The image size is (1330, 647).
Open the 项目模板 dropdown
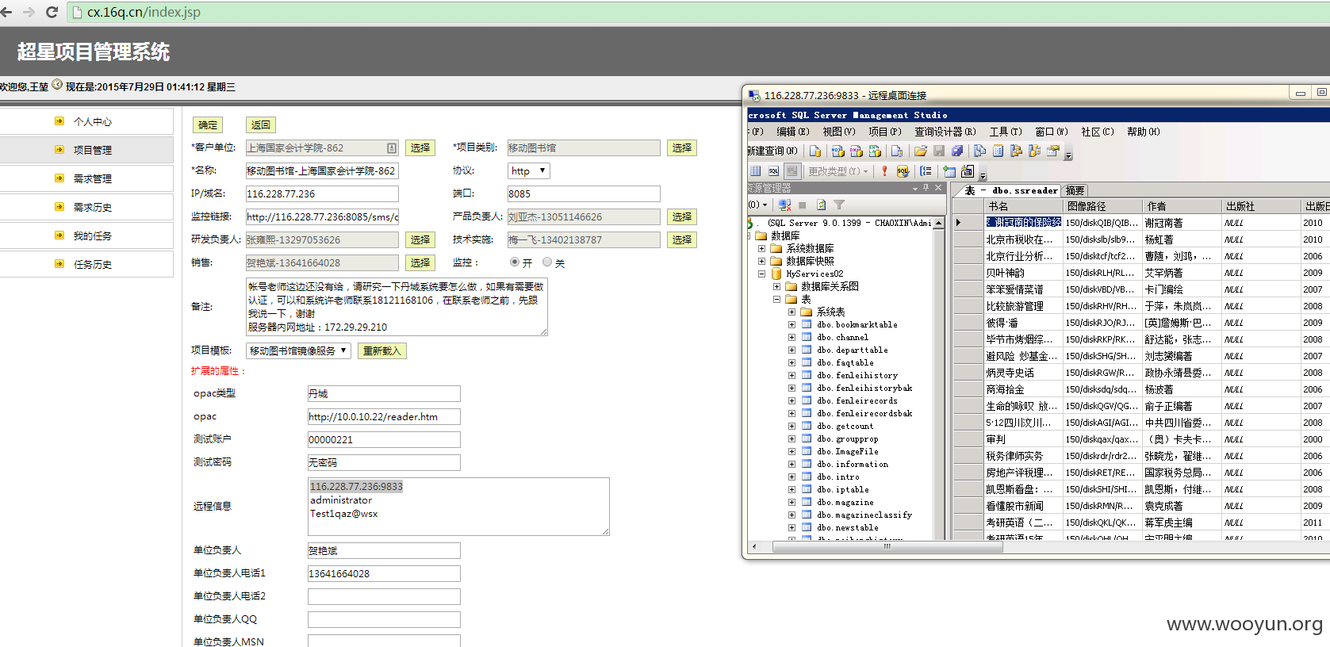click(x=298, y=350)
